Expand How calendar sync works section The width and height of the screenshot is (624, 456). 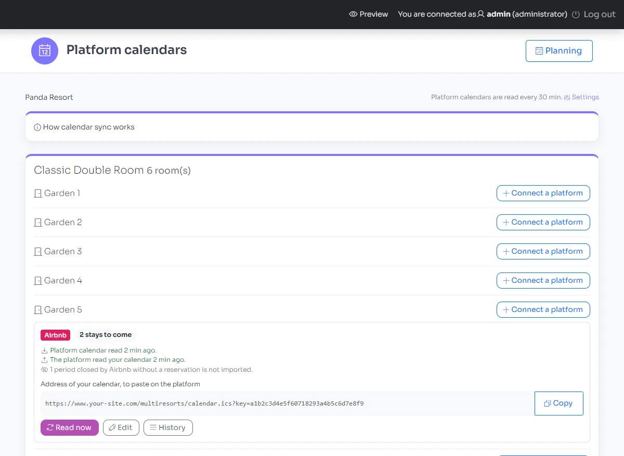[x=312, y=127]
